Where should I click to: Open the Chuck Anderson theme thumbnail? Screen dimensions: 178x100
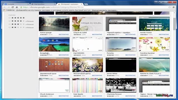(54, 85)
